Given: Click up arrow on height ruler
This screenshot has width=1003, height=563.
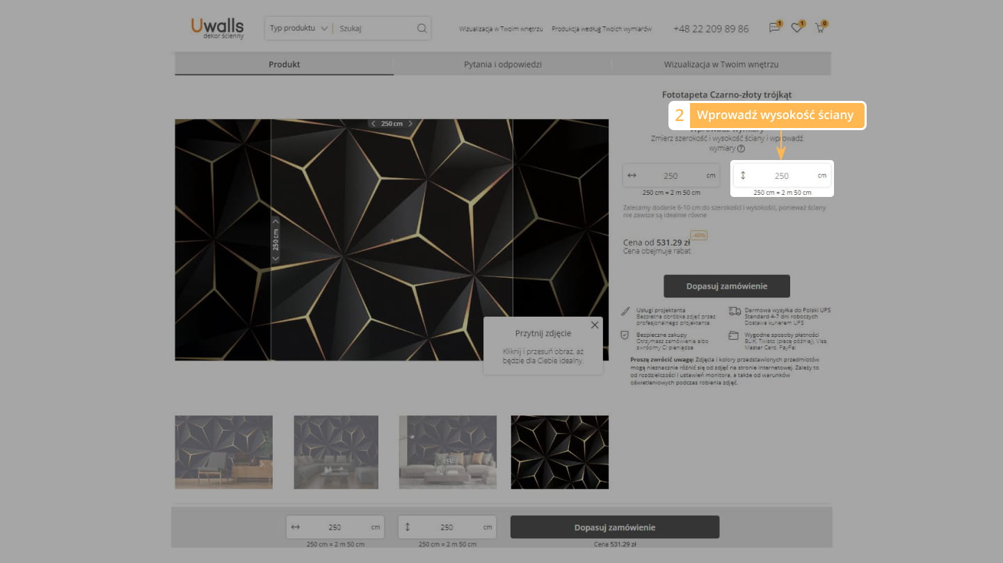Looking at the screenshot, I should click(x=275, y=221).
